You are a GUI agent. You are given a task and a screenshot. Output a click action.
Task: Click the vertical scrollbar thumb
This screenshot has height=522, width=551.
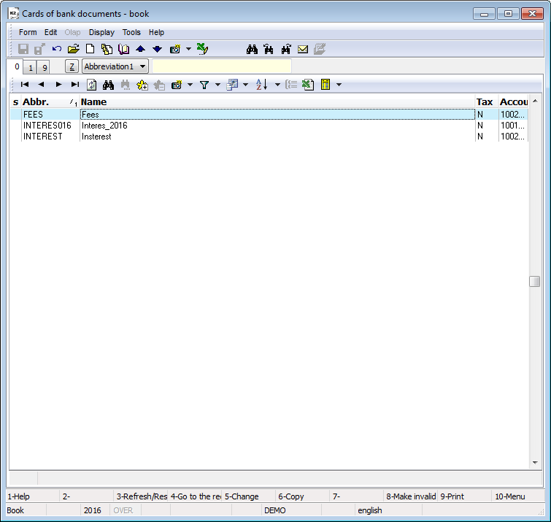tap(534, 281)
